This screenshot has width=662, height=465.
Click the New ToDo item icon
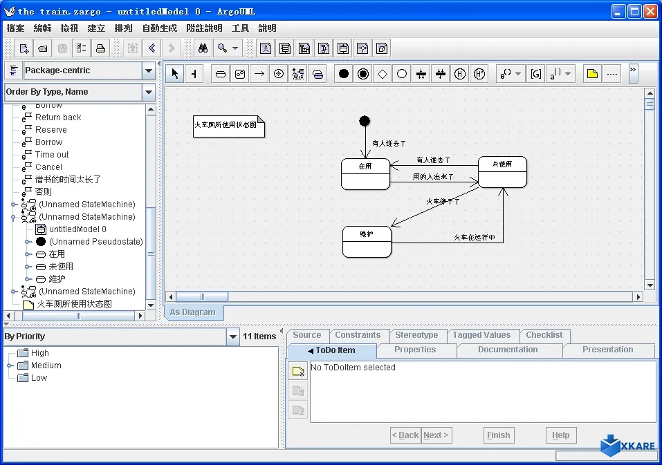pos(299,372)
